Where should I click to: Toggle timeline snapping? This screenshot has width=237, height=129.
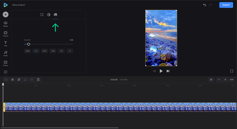[x=211, y=79]
